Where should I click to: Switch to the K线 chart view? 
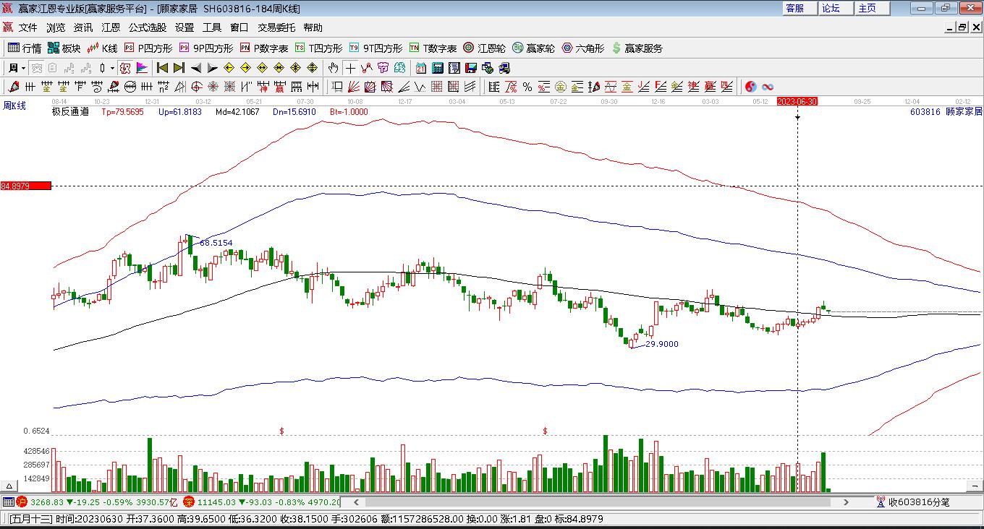pos(102,48)
